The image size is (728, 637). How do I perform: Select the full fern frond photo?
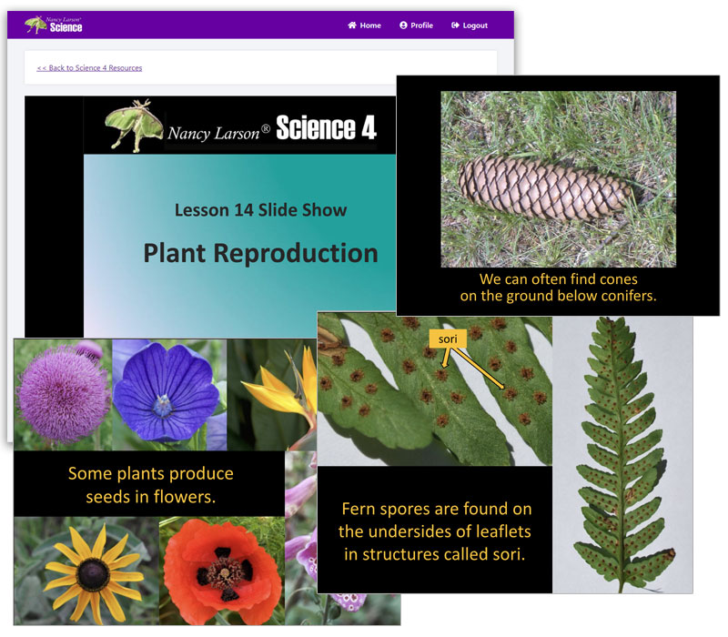[622, 455]
